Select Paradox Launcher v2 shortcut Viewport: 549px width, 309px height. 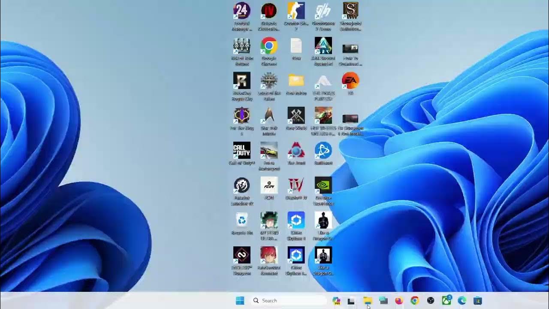pos(242,191)
